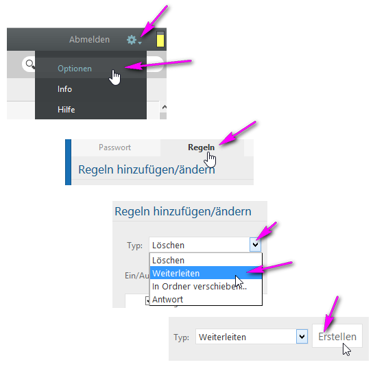
Task: Open the Typ dropdown showing Weiterleiten
Action: (x=302, y=337)
